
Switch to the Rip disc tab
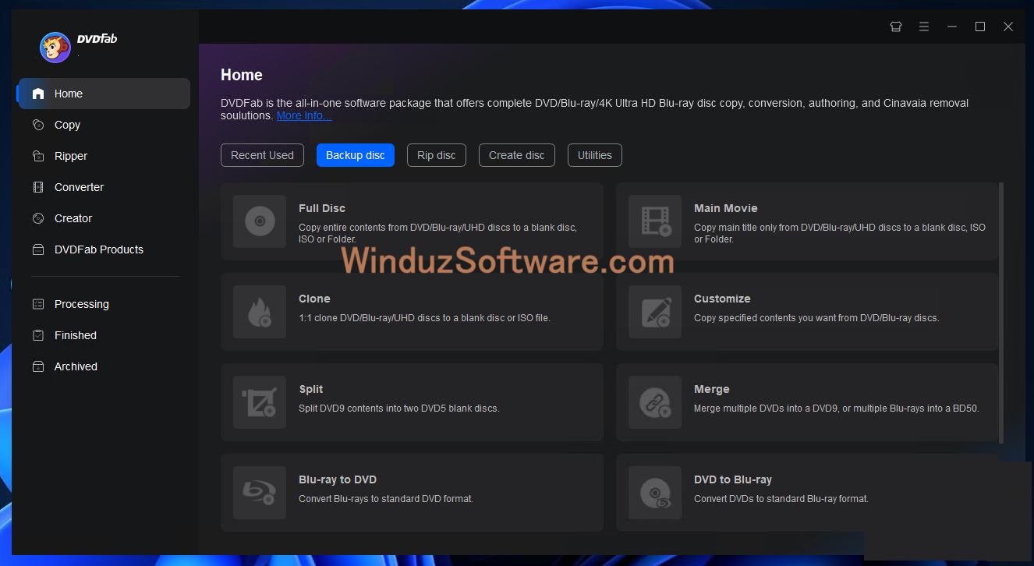(x=437, y=155)
